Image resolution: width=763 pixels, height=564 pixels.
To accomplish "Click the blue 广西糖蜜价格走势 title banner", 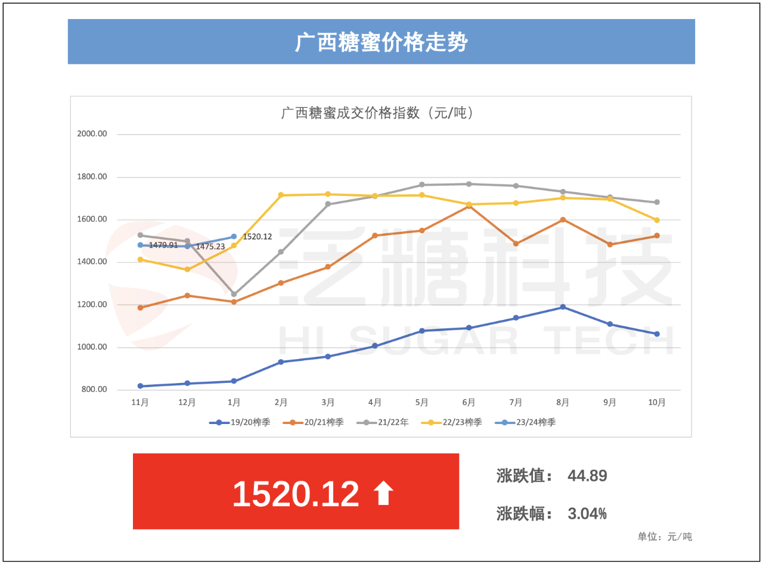I will pyautogui.click(x=381, y=42).
